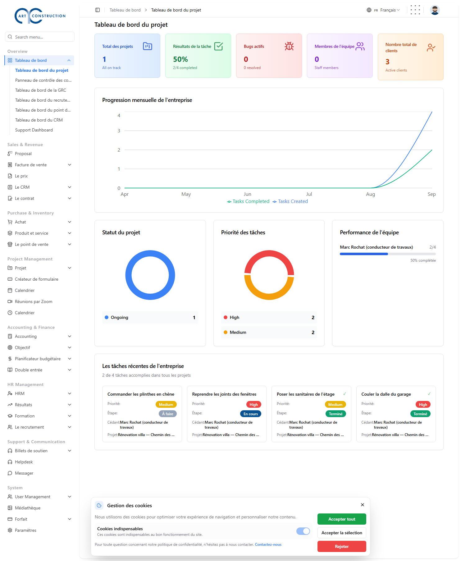Expand the Le CRM submenu
The image size is (461, 561).
(x=39, y=187)
